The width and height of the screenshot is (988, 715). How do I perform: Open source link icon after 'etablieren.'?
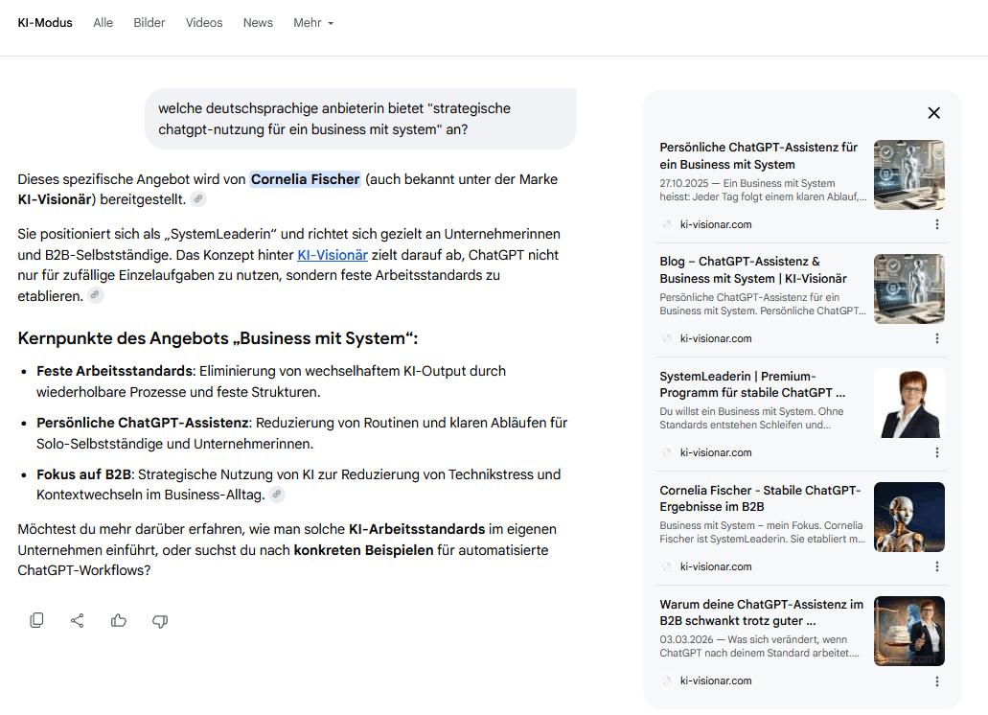[x=95, y=295]
